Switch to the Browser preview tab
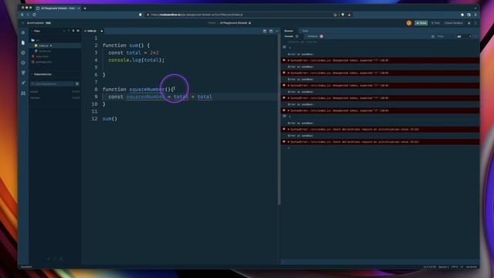Viewport: 494px width, 278px height. pos(289,31)
